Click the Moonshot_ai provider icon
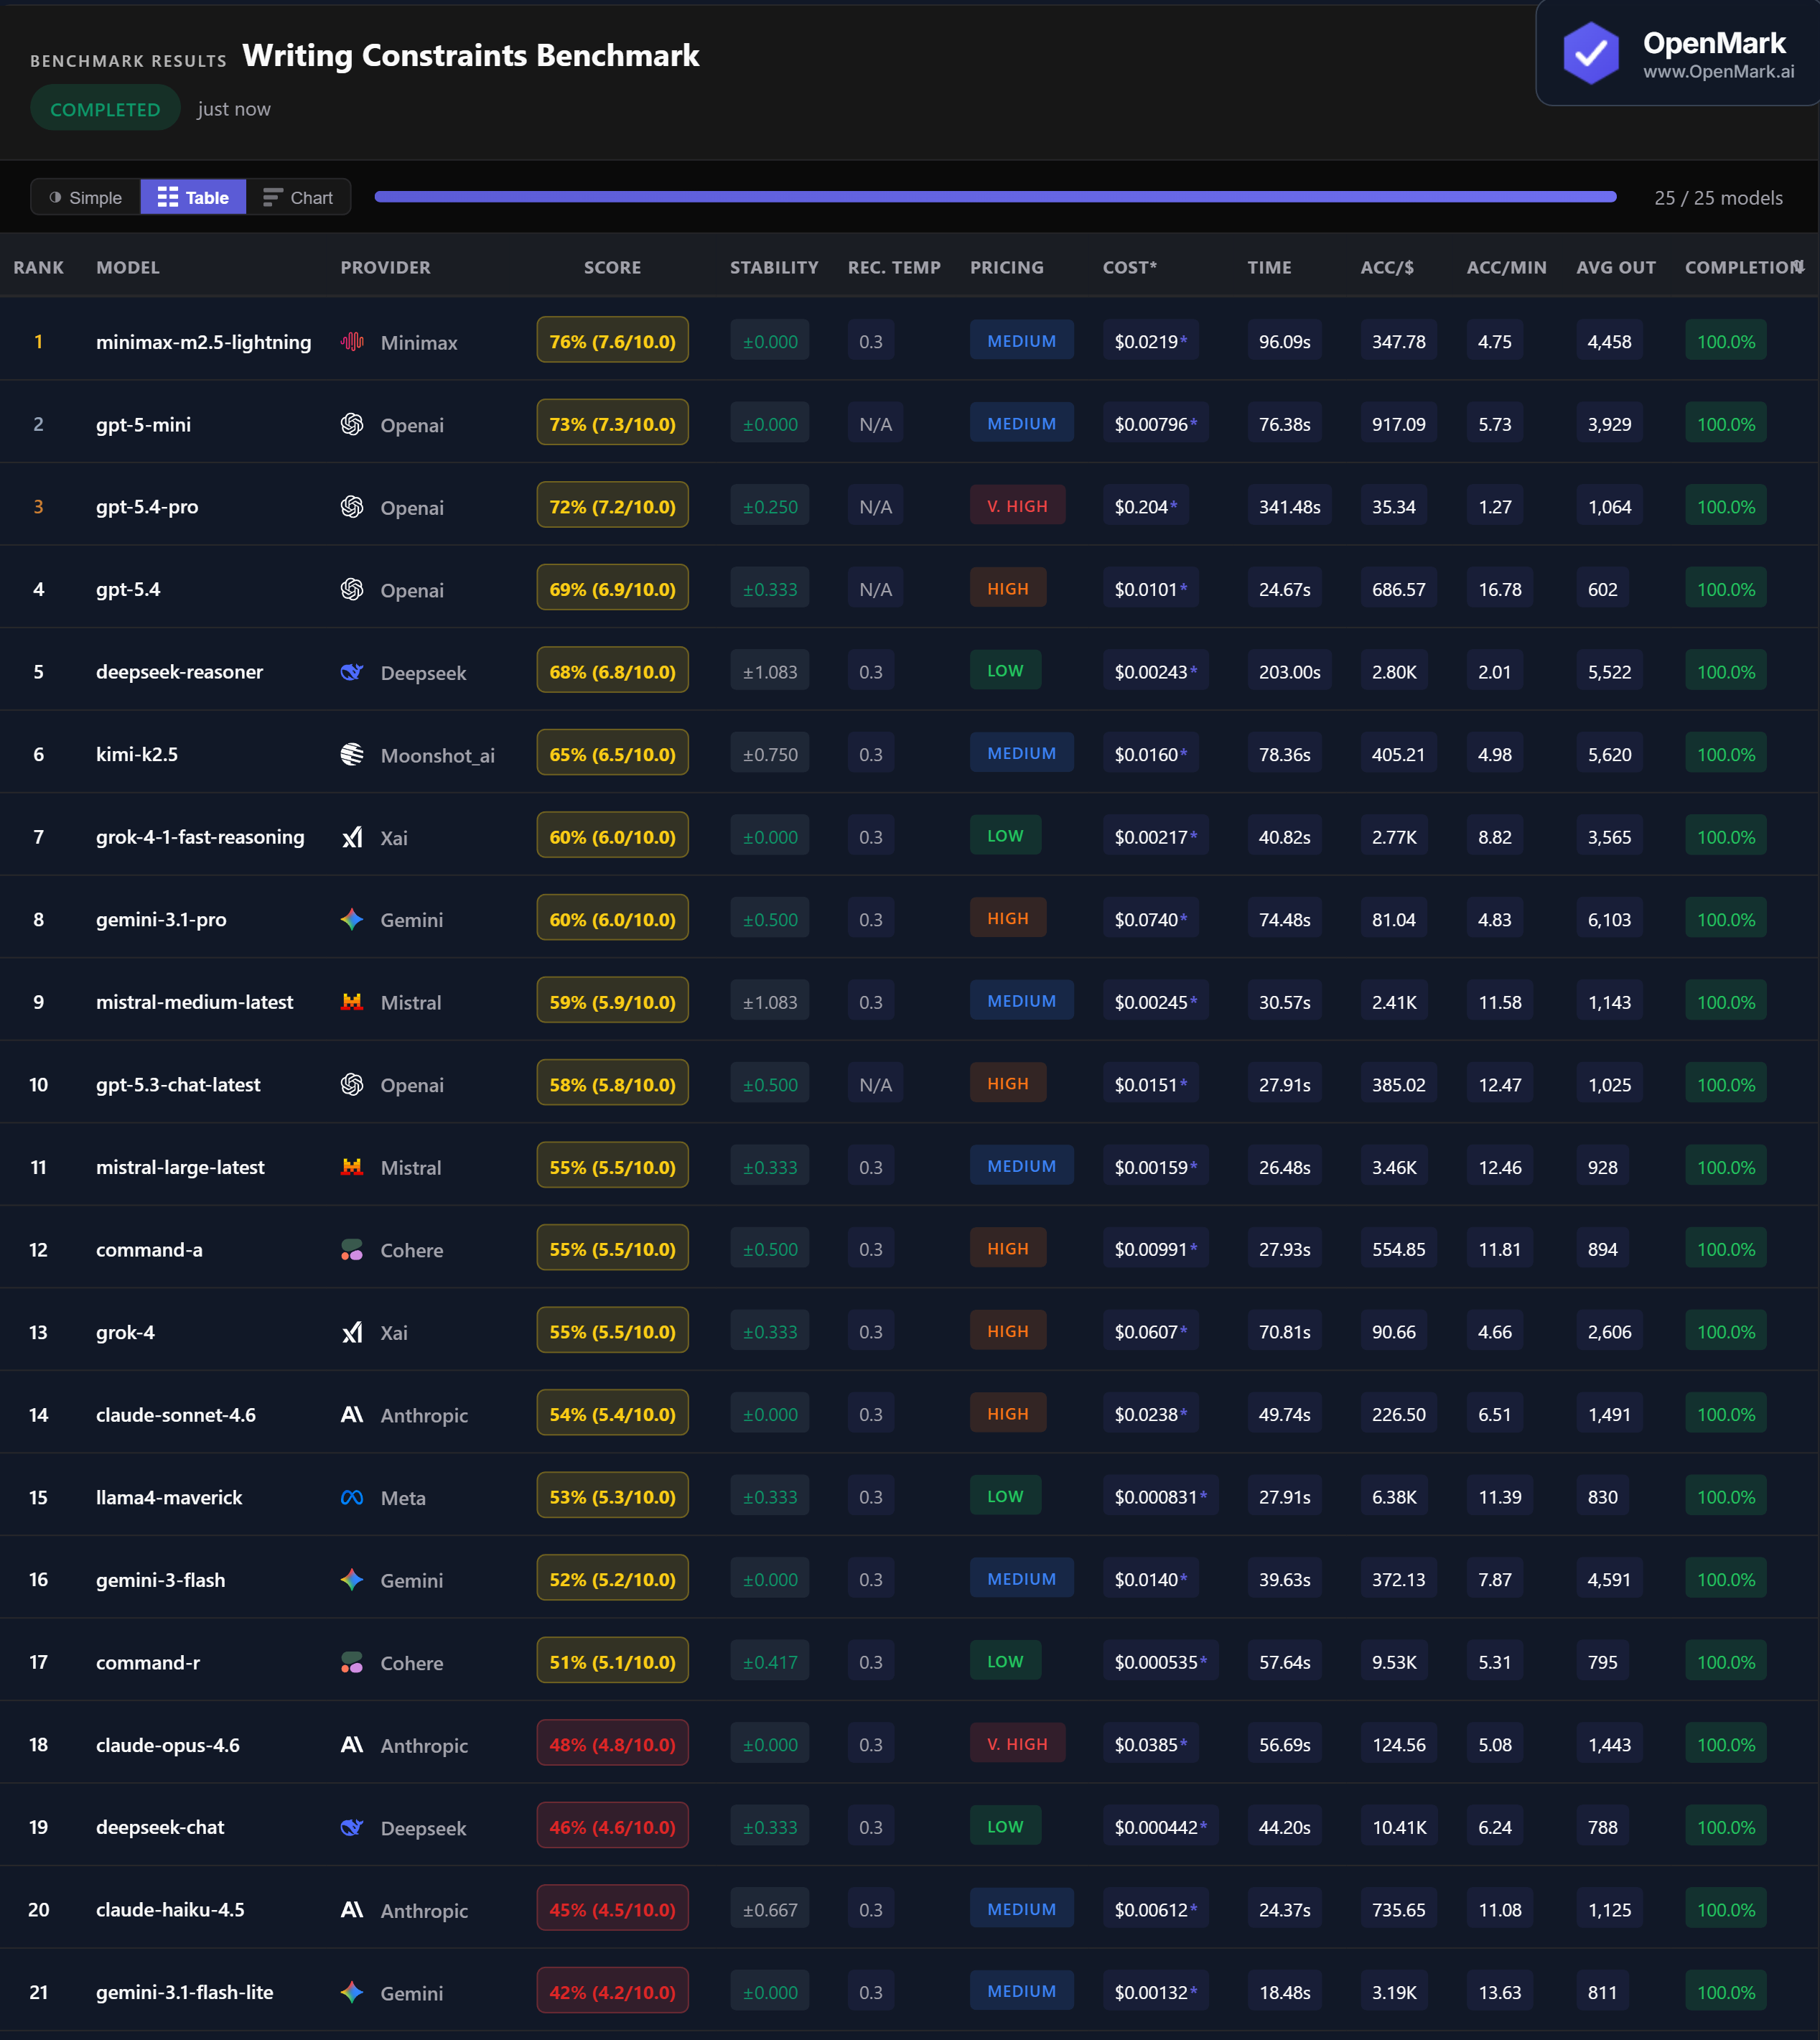Viewport: 1820px width, 2040px height. point(352,754)
